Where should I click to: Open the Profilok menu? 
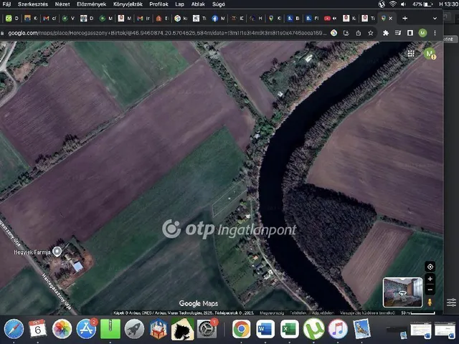pos(158,4)
